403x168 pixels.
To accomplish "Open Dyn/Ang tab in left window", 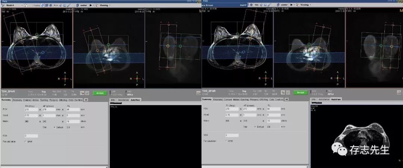I will point(44,100).
